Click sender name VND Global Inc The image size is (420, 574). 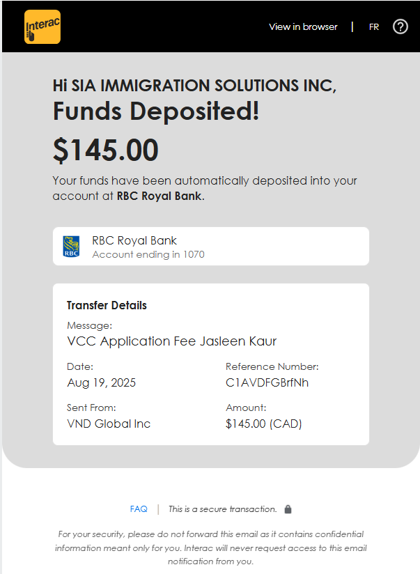(x=109, y=424)
